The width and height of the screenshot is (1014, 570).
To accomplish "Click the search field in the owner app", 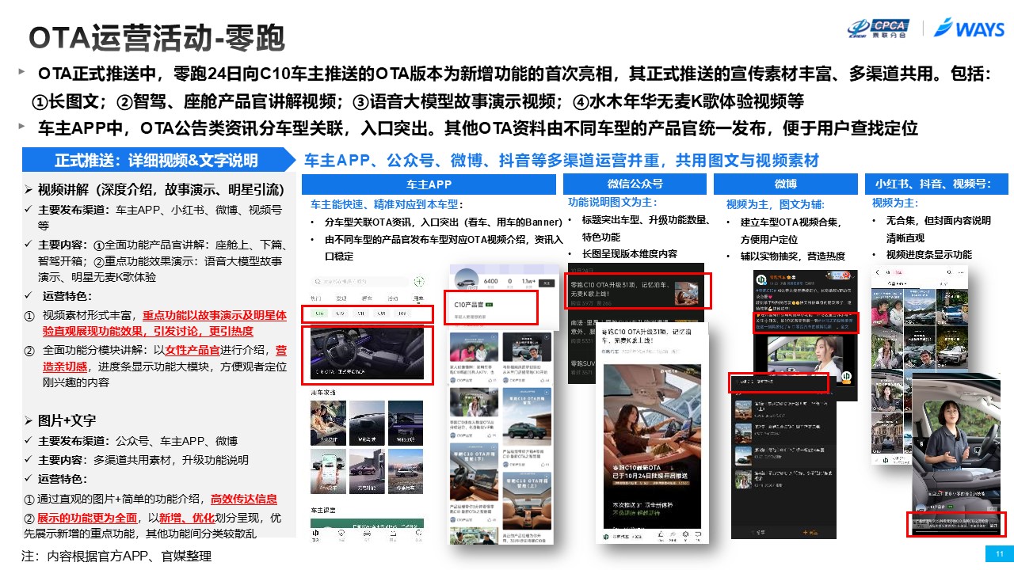I will pos(360,281).
